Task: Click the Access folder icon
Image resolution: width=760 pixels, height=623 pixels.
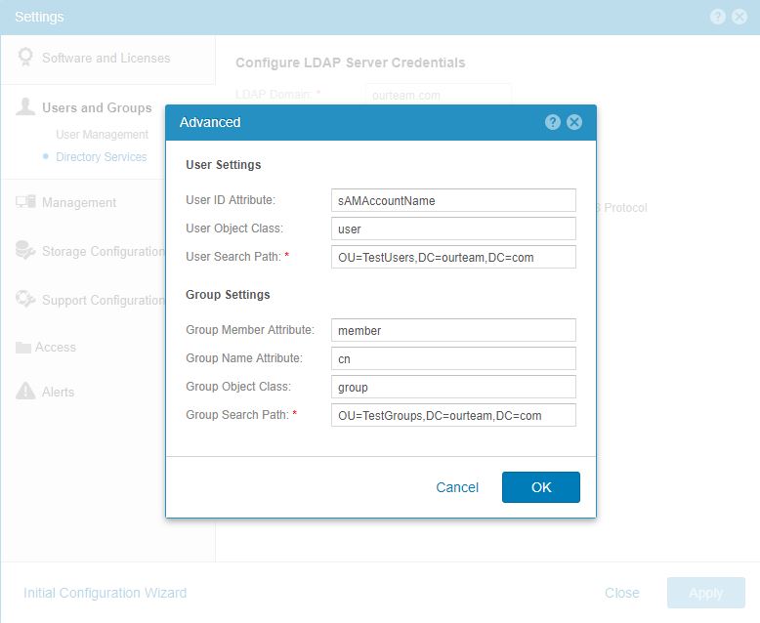Action: [x=24, y=348]
